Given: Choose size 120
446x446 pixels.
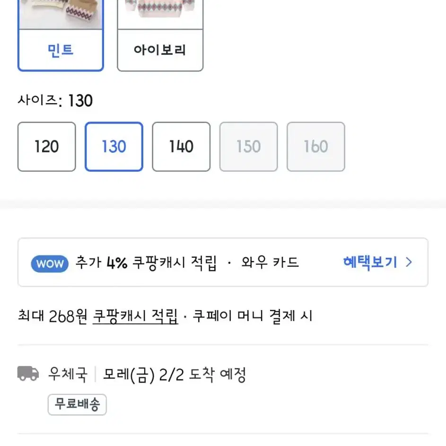Looking at the screenshot, I should pyautogui.click(x=47, y=147).
